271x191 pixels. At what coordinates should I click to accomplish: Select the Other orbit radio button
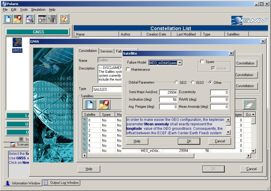tap(210, 82)
